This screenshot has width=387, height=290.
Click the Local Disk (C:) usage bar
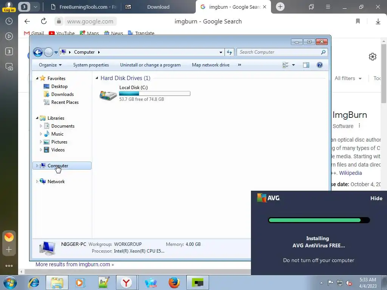click(155, 94)
